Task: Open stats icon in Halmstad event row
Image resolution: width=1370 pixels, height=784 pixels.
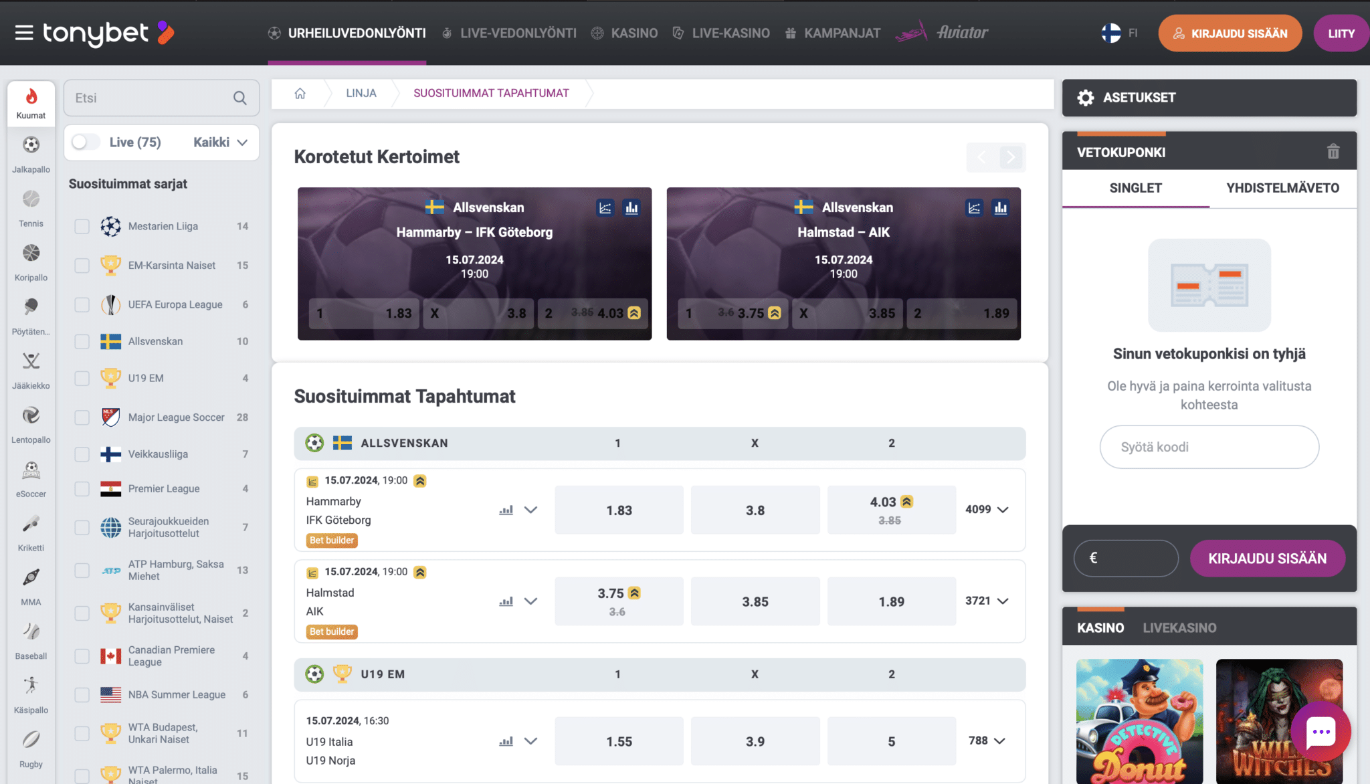Action: click(506, 601)
